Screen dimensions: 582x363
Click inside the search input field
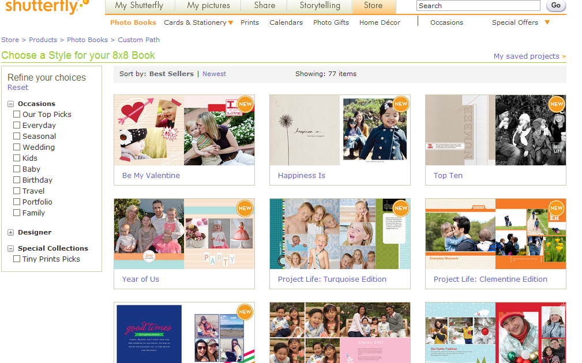pos(478,5)
